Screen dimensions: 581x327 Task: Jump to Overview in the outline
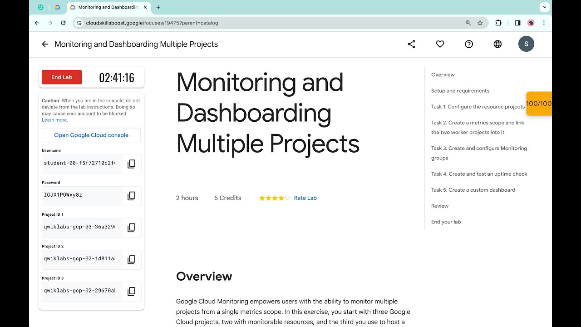(443, 75)
